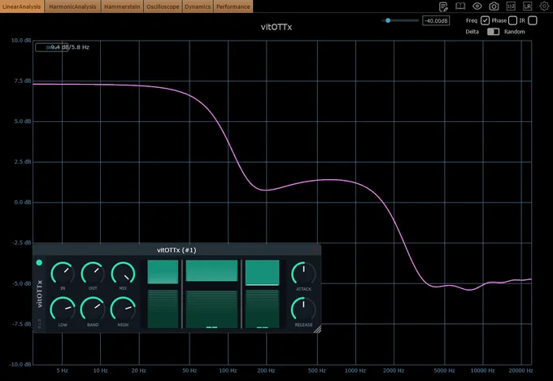
Task: Enable the IR checkbox
Action: [533, 20]
